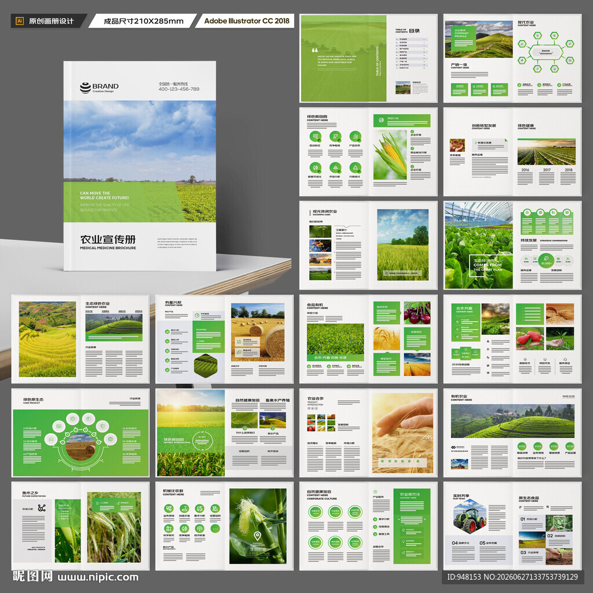
Task: Click the map pin icon on the corn photo
Action: click(258, 536)
